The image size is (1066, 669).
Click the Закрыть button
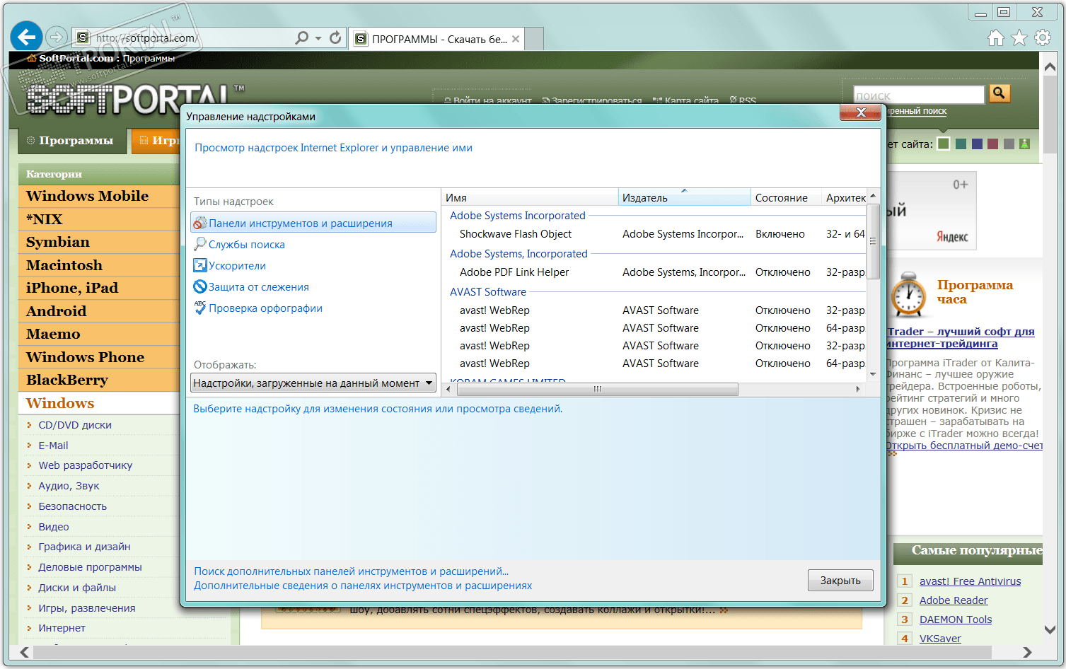(x=840, y=581)
